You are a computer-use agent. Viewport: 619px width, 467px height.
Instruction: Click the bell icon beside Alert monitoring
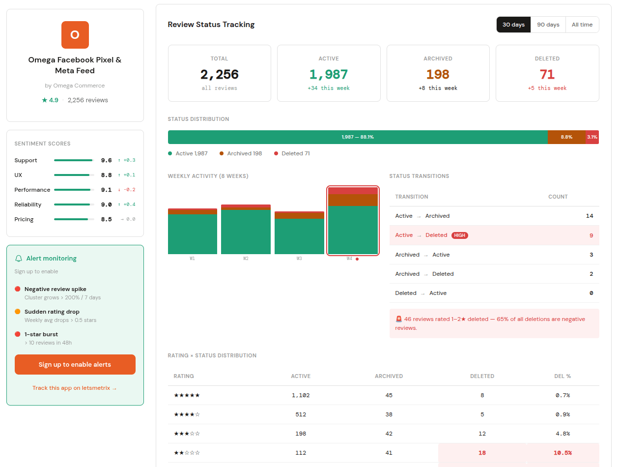click(19, 258)
